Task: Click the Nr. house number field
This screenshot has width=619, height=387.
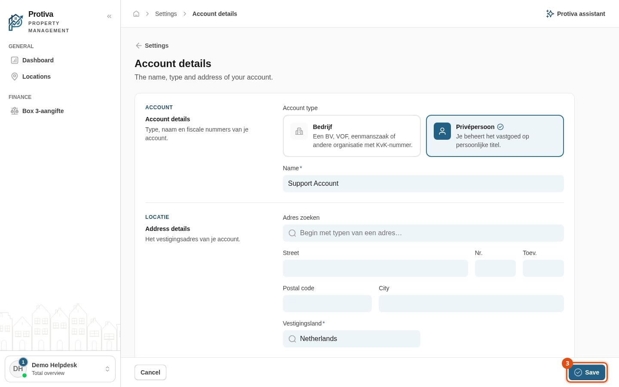Action: coord(495,268)
